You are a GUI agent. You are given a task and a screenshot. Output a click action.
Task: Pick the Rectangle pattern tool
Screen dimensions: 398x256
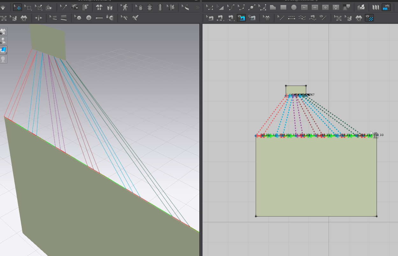point(283,7)
